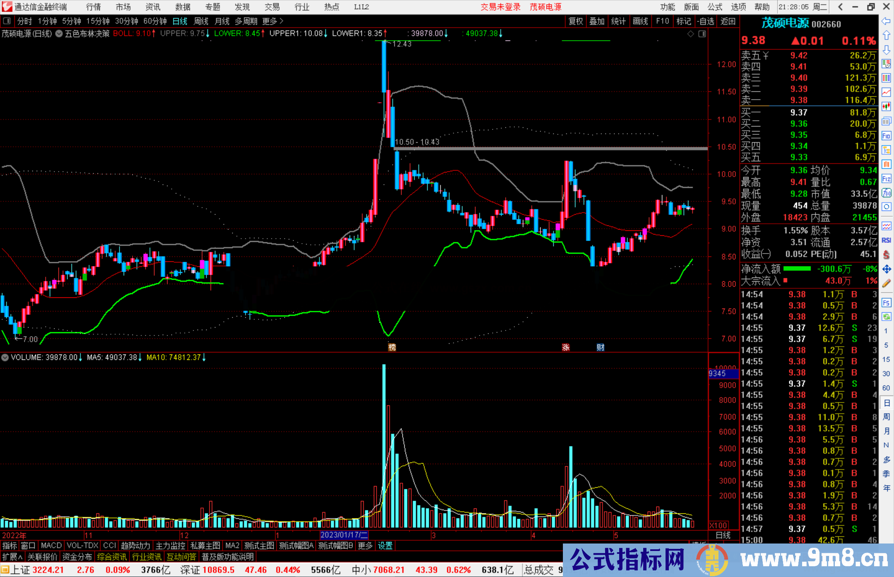Image resolution: width=894 pixels, height=577 pixels.
Task: Toggle the VOLUME indicator circle button
Action: 5,357
